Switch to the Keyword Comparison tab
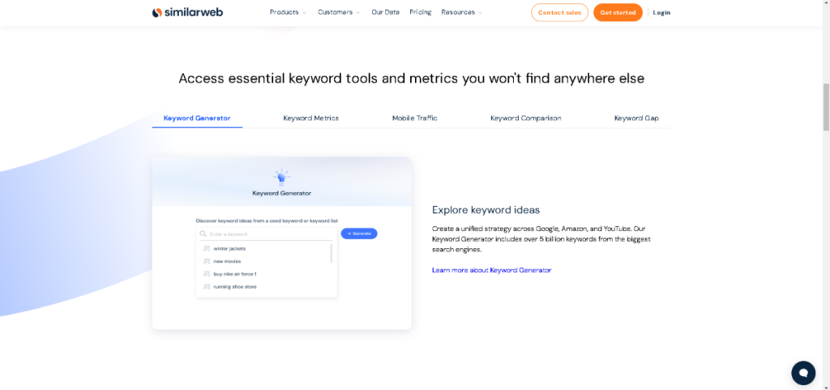Image resolution: width=830 pixels, height=390 pixels. (x=525, y=118)
